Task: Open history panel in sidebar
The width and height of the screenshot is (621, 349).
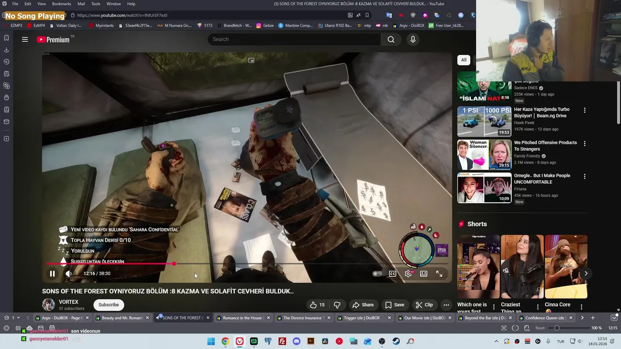Action: (x=6, y=62)
